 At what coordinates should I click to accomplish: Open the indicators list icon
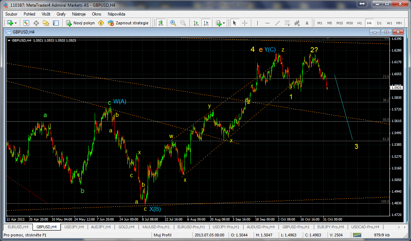tap(219, 23)
